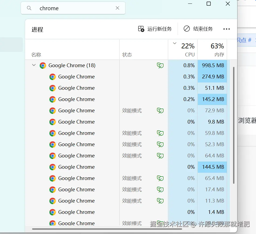Click the sort chevron above CPU percent
This screenshot has width=256, height=234.
click(x=175, y=43)
